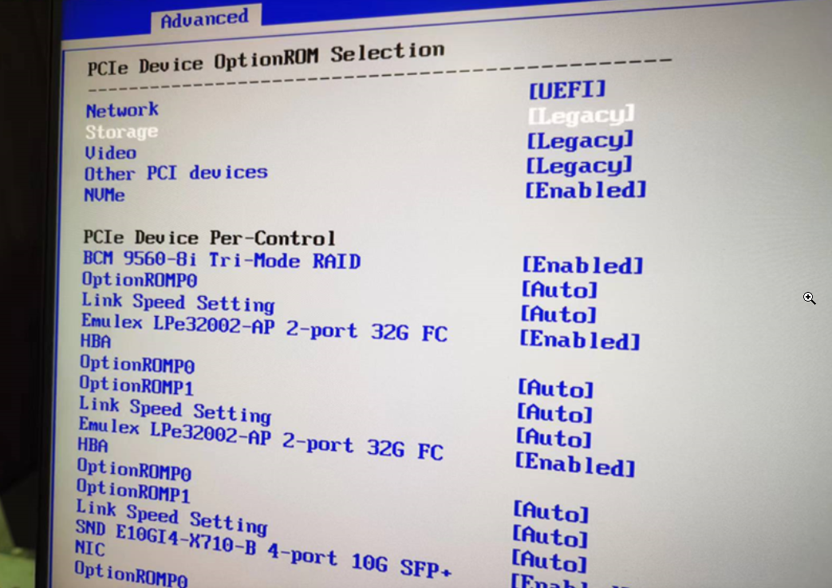Select the NVMe setting label
This screenshot has height=588, width=832.
click(104, 195)
